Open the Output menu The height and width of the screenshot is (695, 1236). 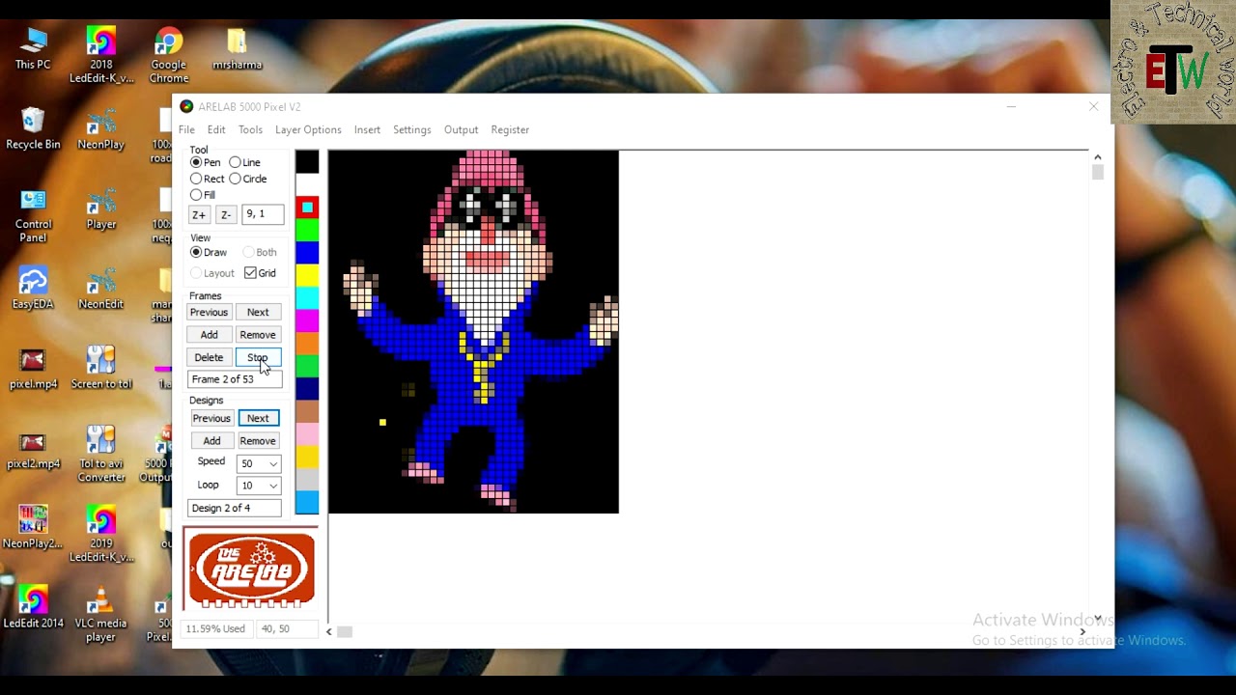(x=461, y=129)
